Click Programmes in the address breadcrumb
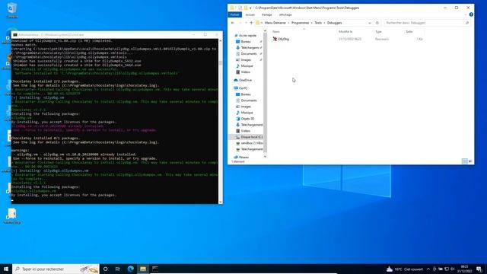487x274 pixels. click(300, 23)
